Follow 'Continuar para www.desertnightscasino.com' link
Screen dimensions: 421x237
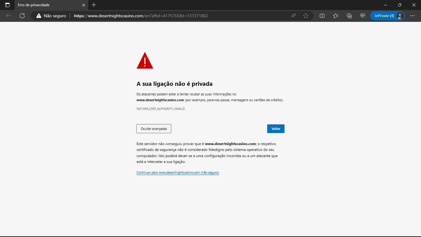[178, 173]
